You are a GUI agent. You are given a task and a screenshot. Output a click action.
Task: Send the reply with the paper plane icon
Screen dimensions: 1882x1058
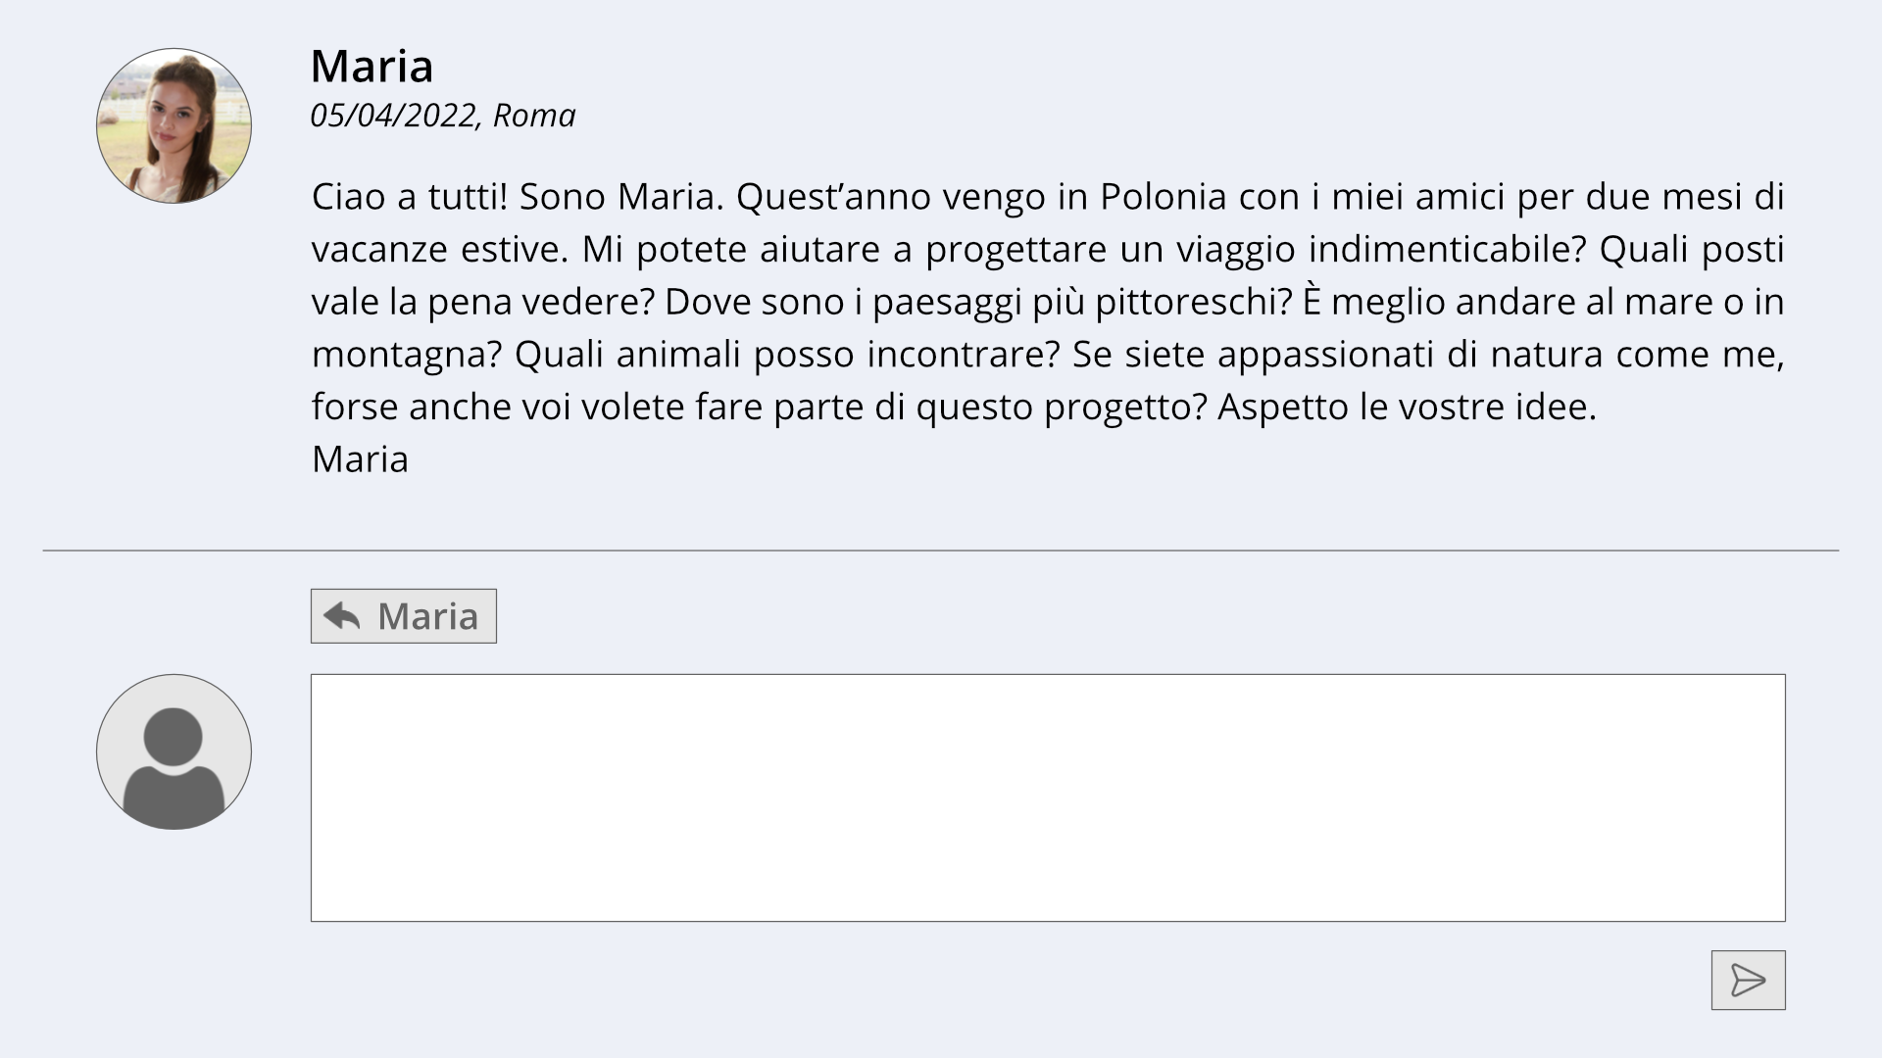[1748, 980]
